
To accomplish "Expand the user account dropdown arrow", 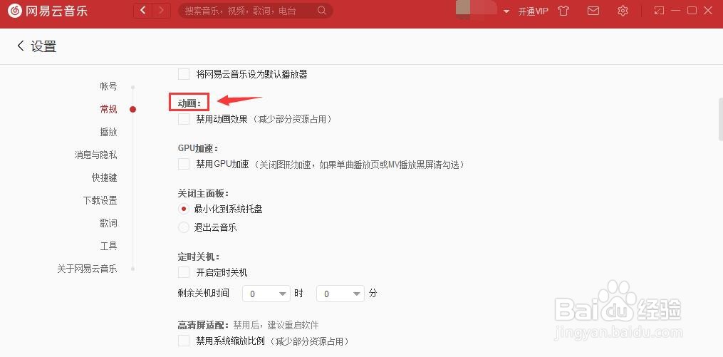I will click(506, 11).
